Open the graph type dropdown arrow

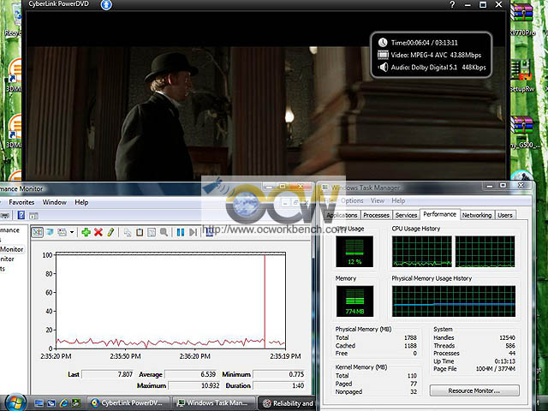pos(72,232)
